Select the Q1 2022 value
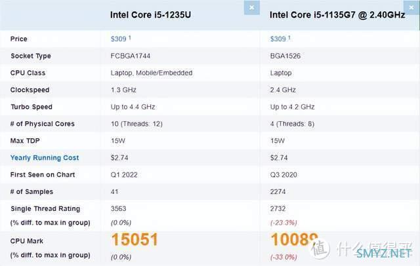Viewport: 420px width, 266px height. point(124,175)
